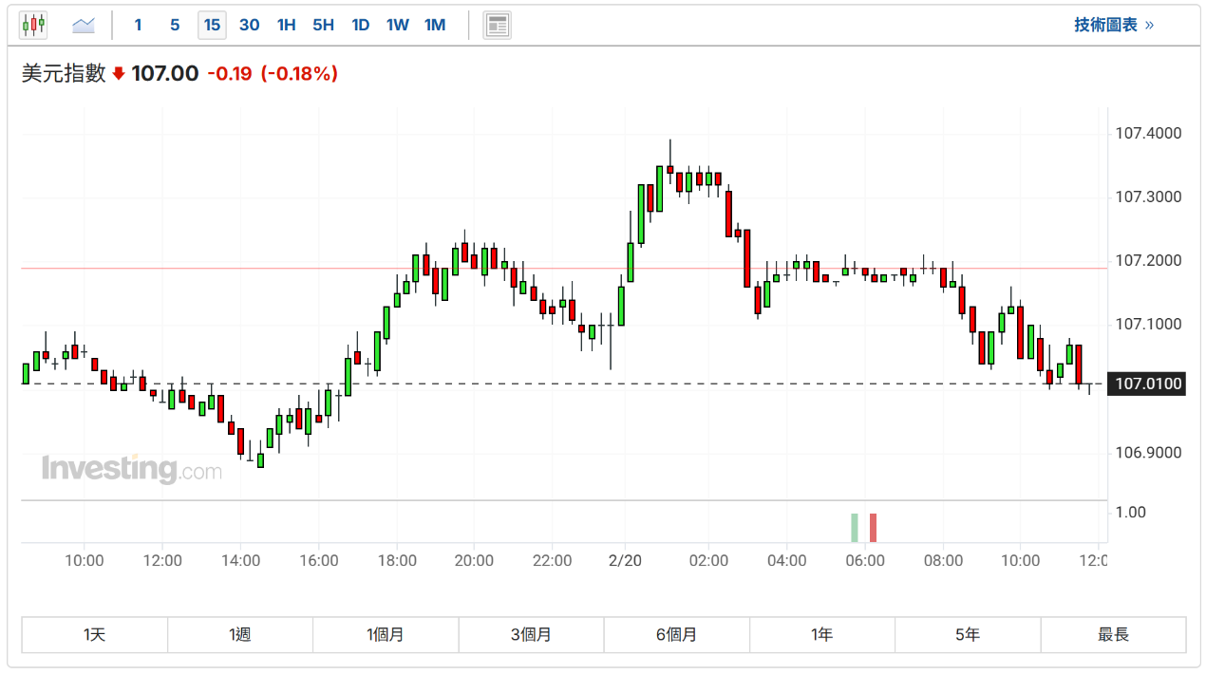Switch chart interval to 1W

pos(397,25)
